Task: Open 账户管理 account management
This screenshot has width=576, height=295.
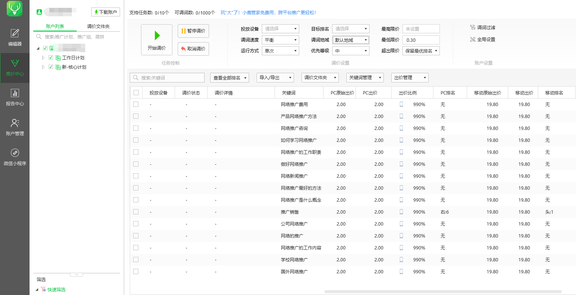Action: [x=15, y=127]
